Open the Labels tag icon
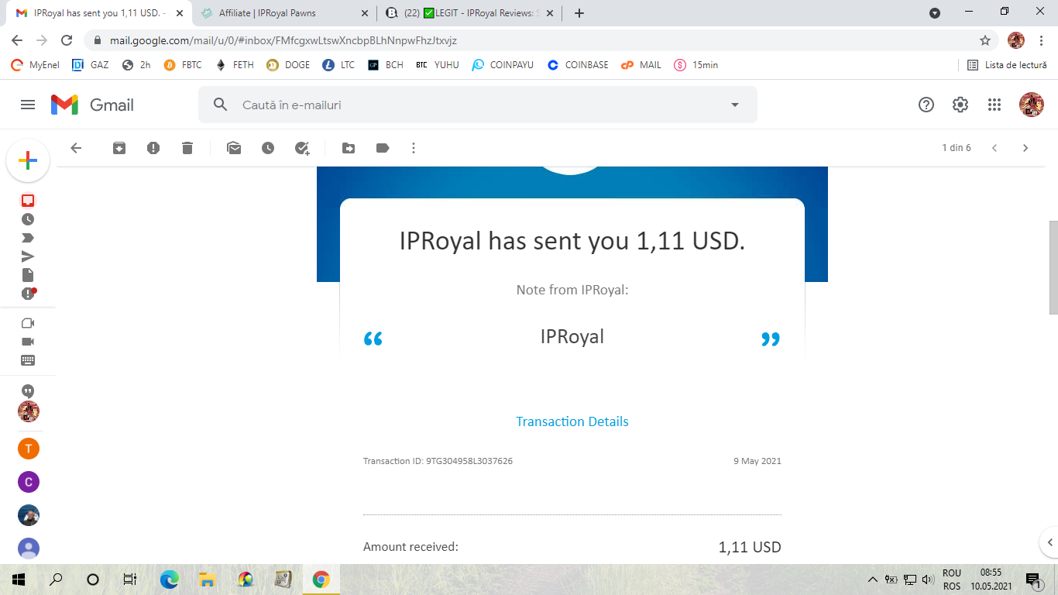This screenshot has width=1058, height=595. [383, 148]
